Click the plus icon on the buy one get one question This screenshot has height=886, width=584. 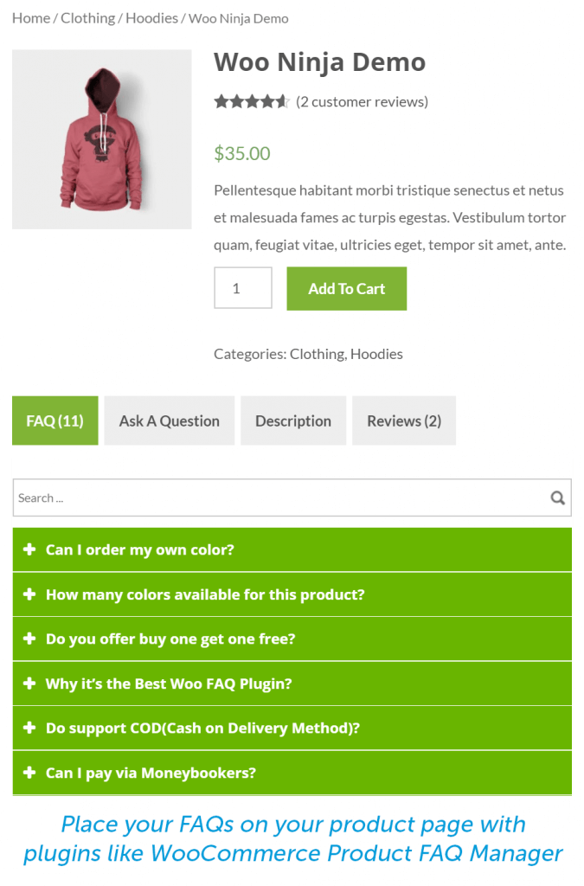pyautogui.click(x=29, y=639)
